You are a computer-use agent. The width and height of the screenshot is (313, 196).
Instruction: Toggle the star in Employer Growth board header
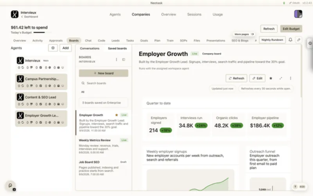(x=271, y=78)
